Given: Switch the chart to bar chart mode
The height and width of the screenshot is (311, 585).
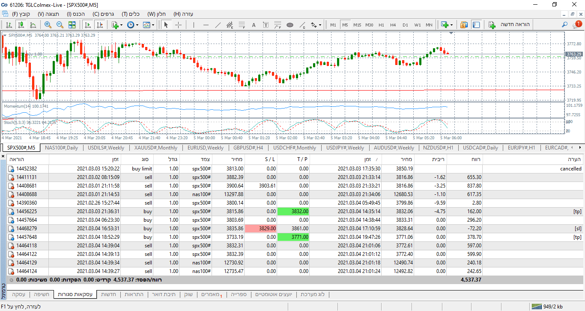Looking at the screenshot, I should click(x=9, y=25).
